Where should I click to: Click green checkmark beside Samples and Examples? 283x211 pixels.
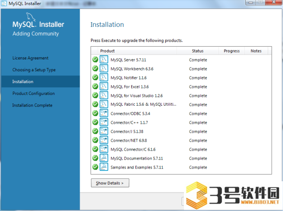tap(95, 167)
